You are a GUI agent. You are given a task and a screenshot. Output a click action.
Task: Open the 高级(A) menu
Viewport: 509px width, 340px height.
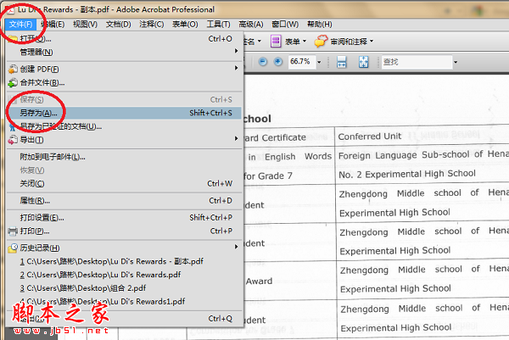(251, 25)
